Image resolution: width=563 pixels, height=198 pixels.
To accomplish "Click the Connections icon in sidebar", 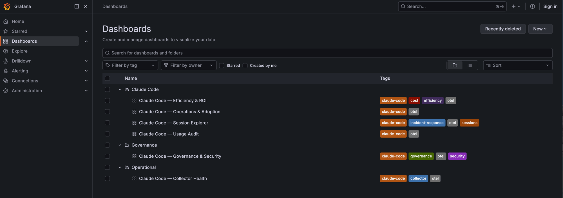I will click(x=6, y=81).
